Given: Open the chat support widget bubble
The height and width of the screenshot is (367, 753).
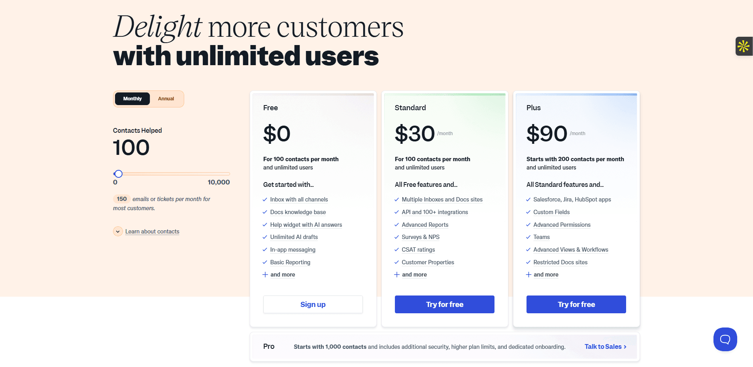Looking at the screenshot, I should [x=725, y=339].
